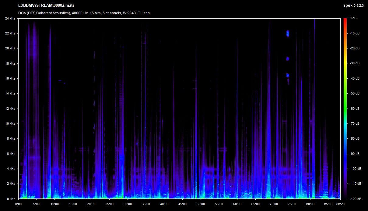Click the 0:00 time axis marker
The height and width of the screenshot is (211, 368).
(18, 204)
